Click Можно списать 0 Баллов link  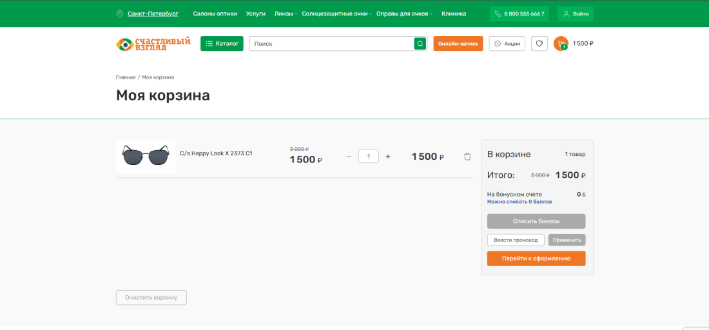pyautogui.click(x=520, y=202)
